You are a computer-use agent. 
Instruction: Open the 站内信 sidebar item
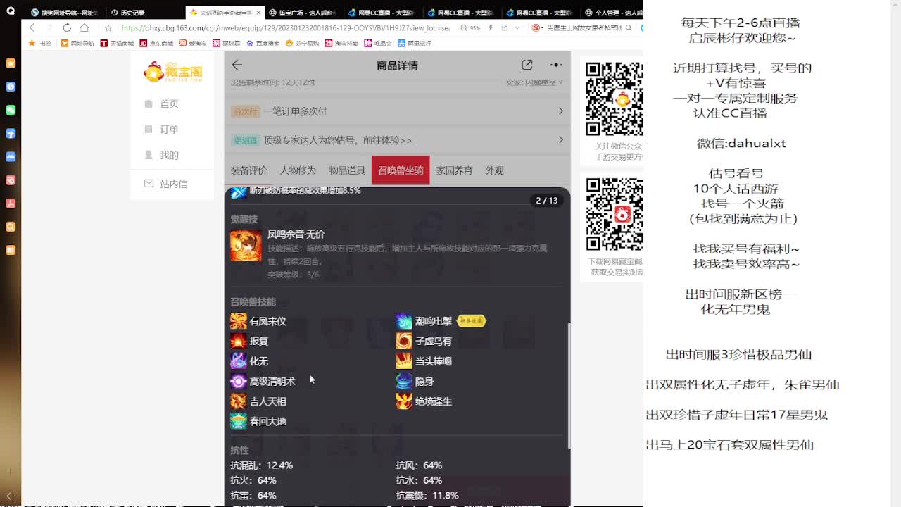(172, 184)
